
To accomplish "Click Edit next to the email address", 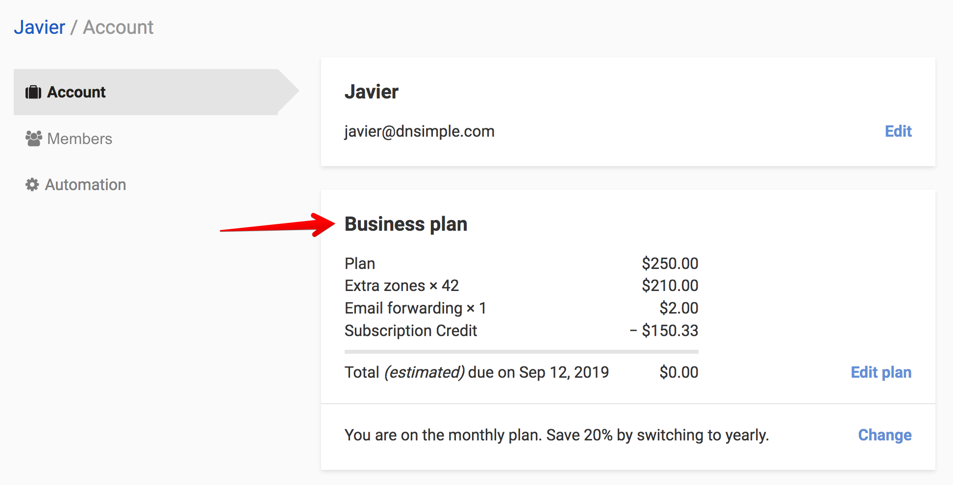I will click(x=898, y=131).
